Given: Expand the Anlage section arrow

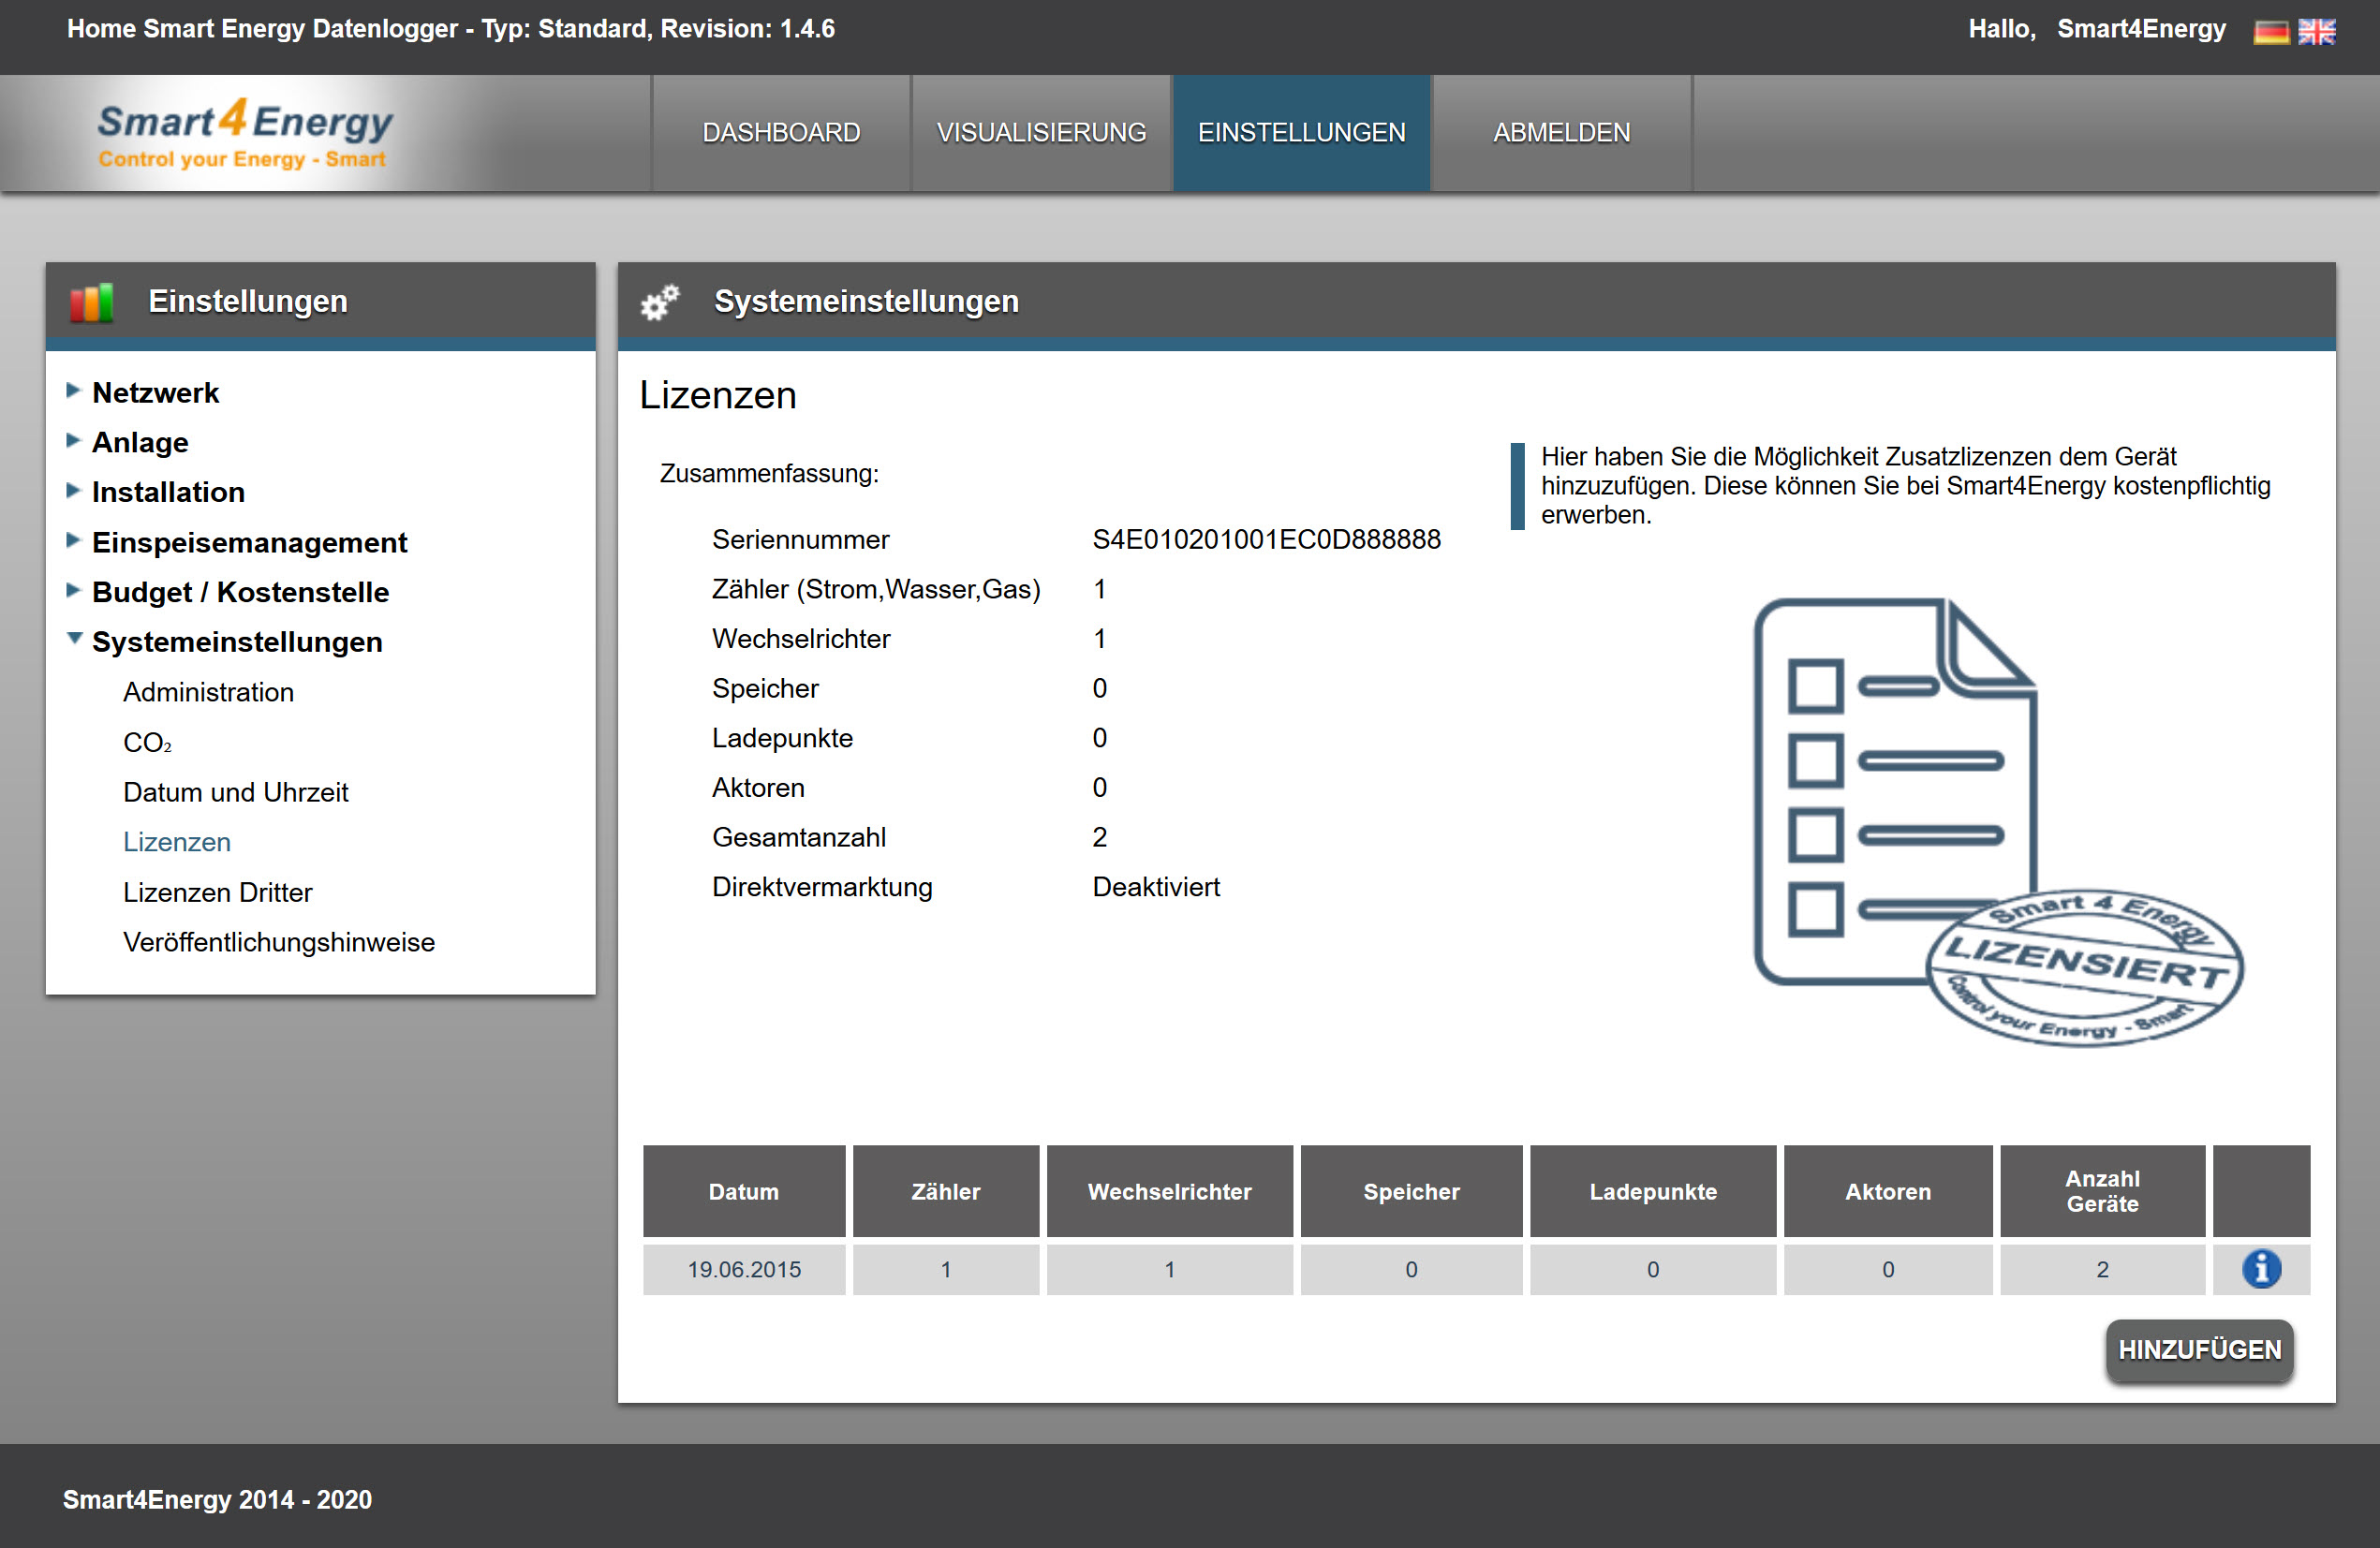Looking at the screenshot, I should click(73, 441).
